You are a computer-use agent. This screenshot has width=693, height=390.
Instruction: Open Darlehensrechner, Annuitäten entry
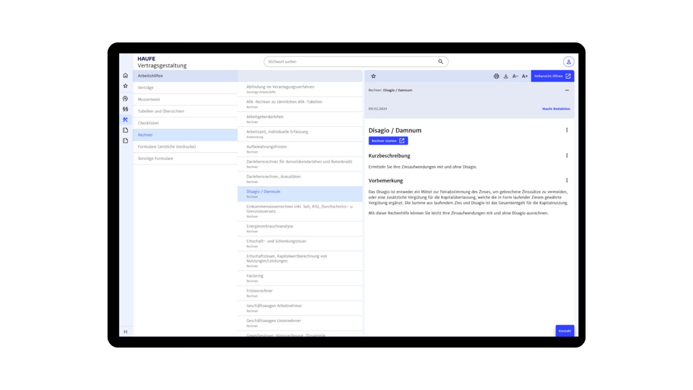tap(300, 179)
